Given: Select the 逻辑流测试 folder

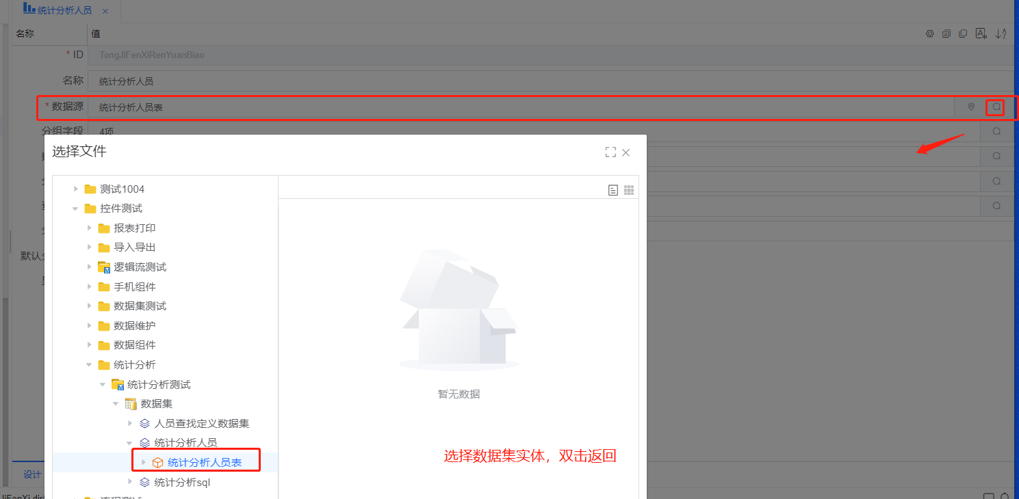Looking at the screenshot, I should pyautogui.click(x=140, y=267).
